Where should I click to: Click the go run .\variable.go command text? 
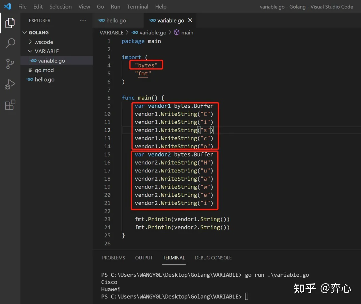point(277,275)
